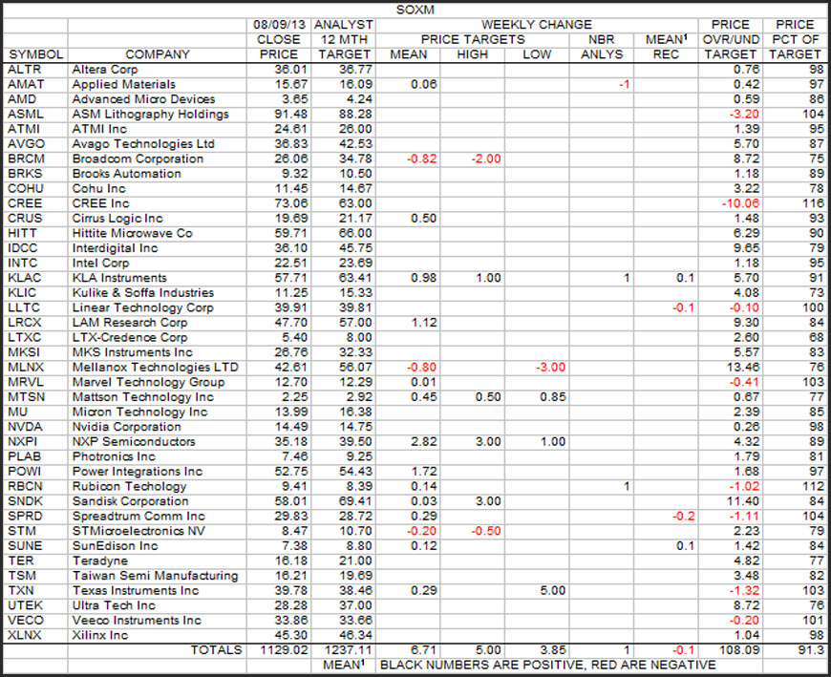Click LTX-Credence Corp company name
Screen dimensions: 831x677
pyautogui.click(x=130, y=337)
